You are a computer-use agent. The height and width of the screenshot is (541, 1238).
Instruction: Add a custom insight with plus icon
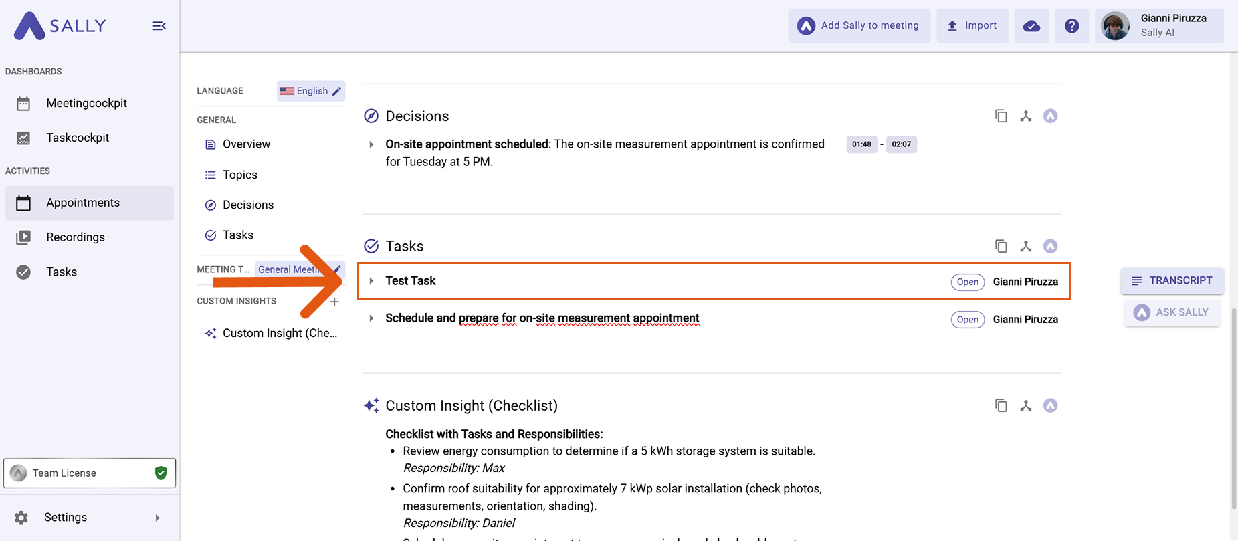tap(334, 302)
